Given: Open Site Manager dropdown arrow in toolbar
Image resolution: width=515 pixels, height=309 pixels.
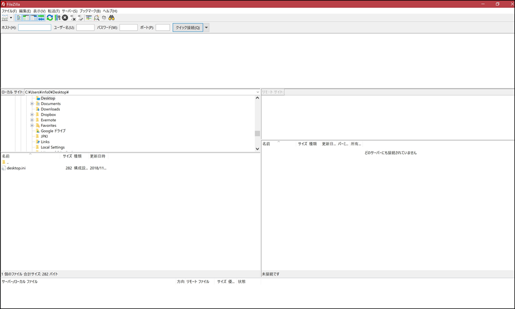Looking at the screenshot, I should (x=11, y=18).
